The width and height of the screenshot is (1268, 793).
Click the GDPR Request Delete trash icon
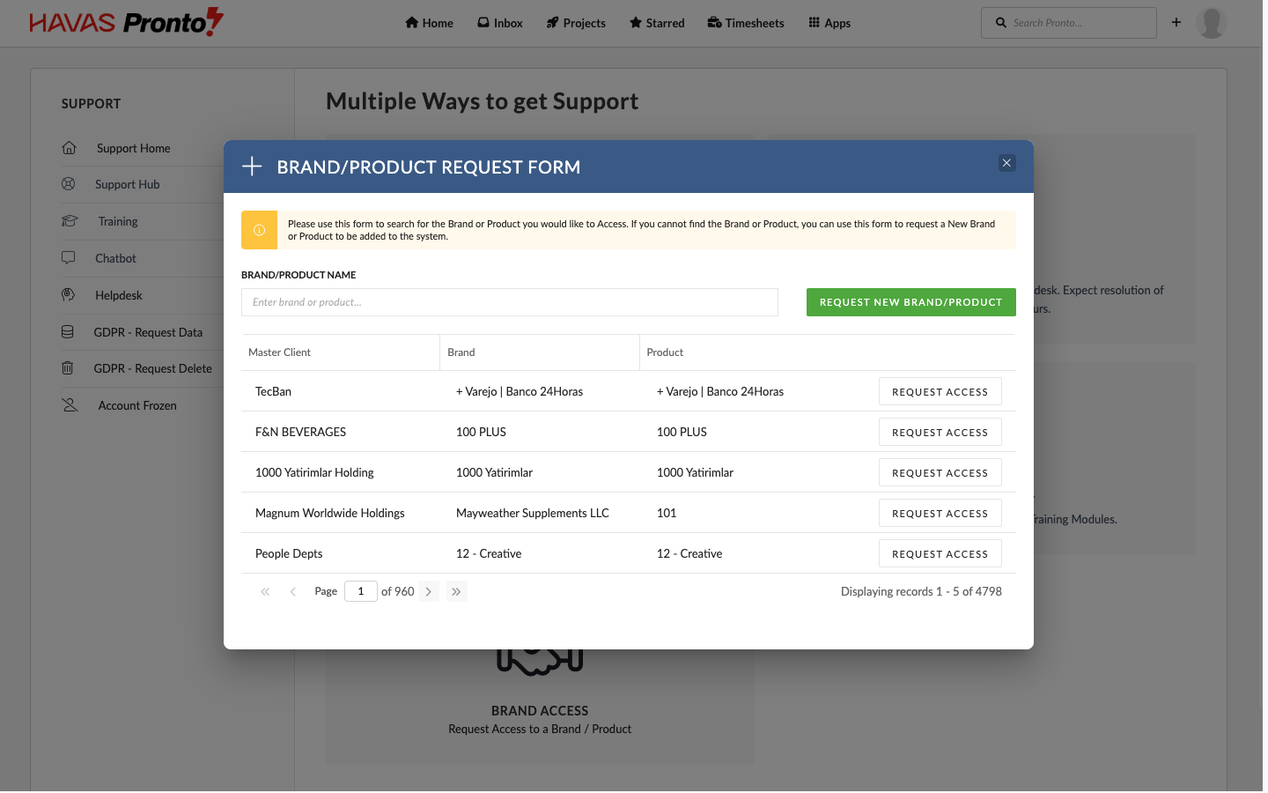click(68, 368)
